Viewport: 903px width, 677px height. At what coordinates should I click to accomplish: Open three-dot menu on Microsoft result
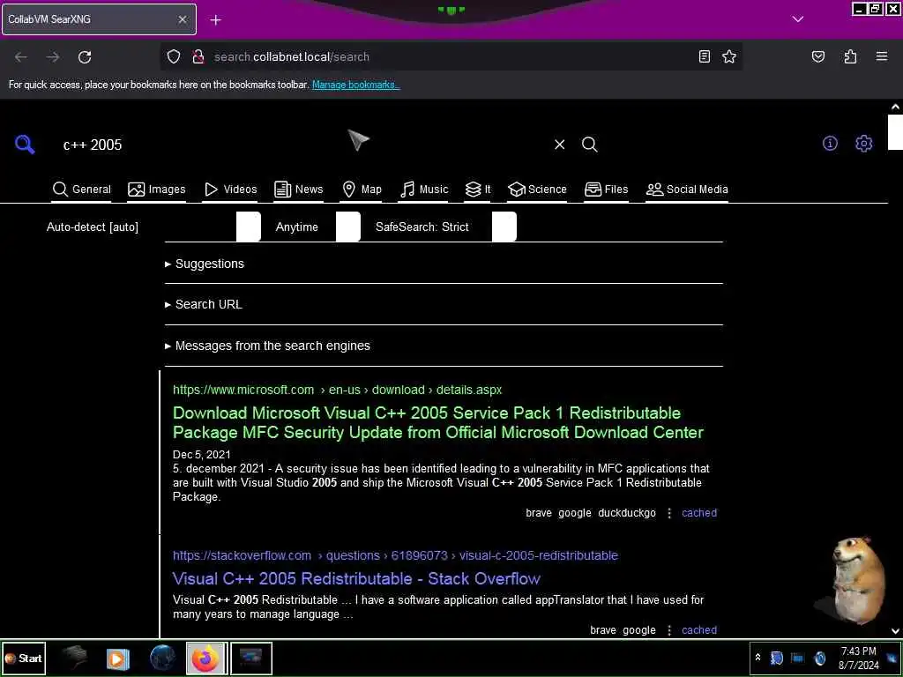click(x=669, y=513)
